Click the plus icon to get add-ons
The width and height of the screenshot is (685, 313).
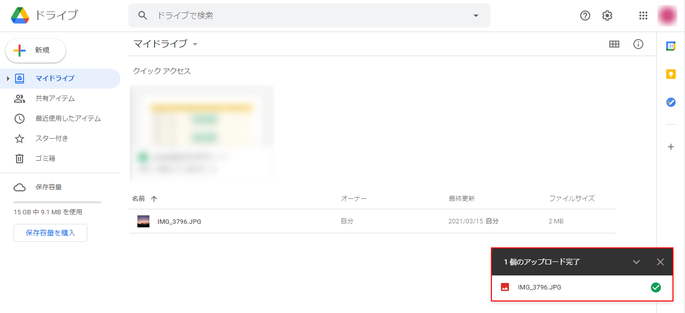point(671,147)
